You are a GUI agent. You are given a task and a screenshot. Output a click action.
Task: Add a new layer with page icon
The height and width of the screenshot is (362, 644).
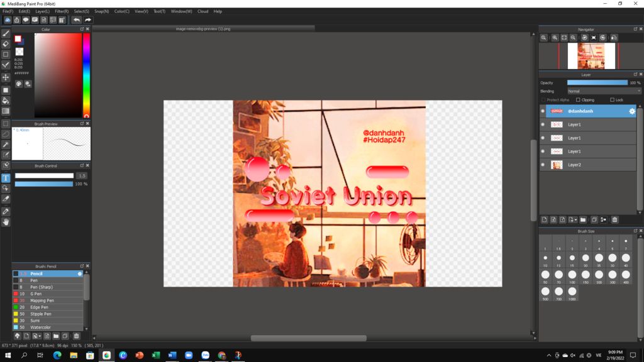click(x=544, y=219)
